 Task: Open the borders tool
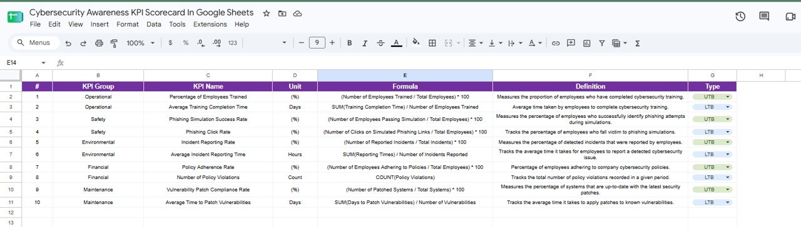click(x=432, y=43)
